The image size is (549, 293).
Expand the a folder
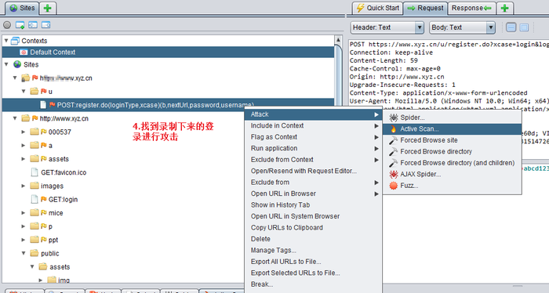tap(24, 146)
